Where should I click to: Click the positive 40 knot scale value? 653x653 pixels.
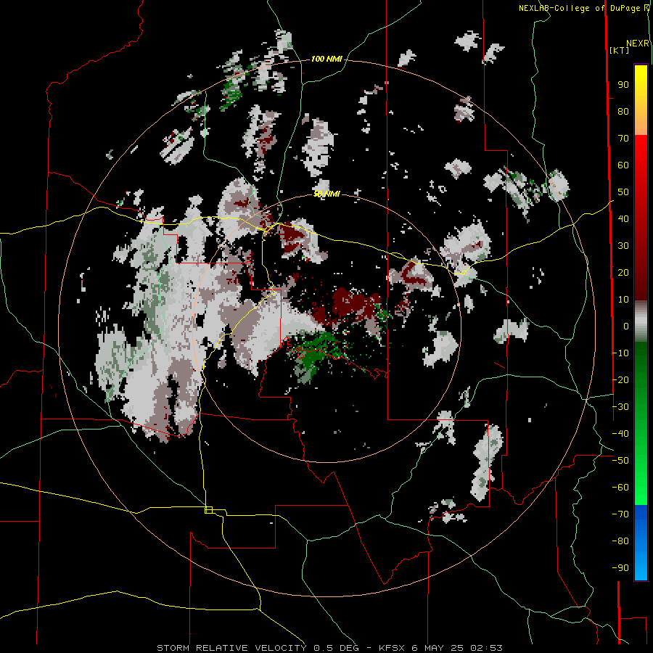[623, 218]
